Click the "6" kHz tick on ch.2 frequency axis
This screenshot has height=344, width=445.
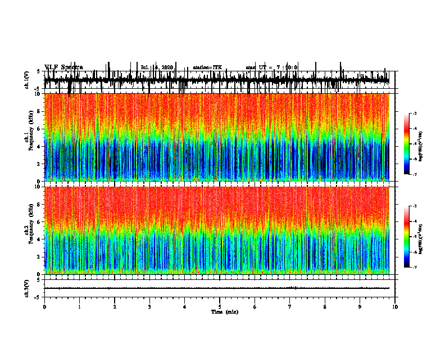[39, 222]
